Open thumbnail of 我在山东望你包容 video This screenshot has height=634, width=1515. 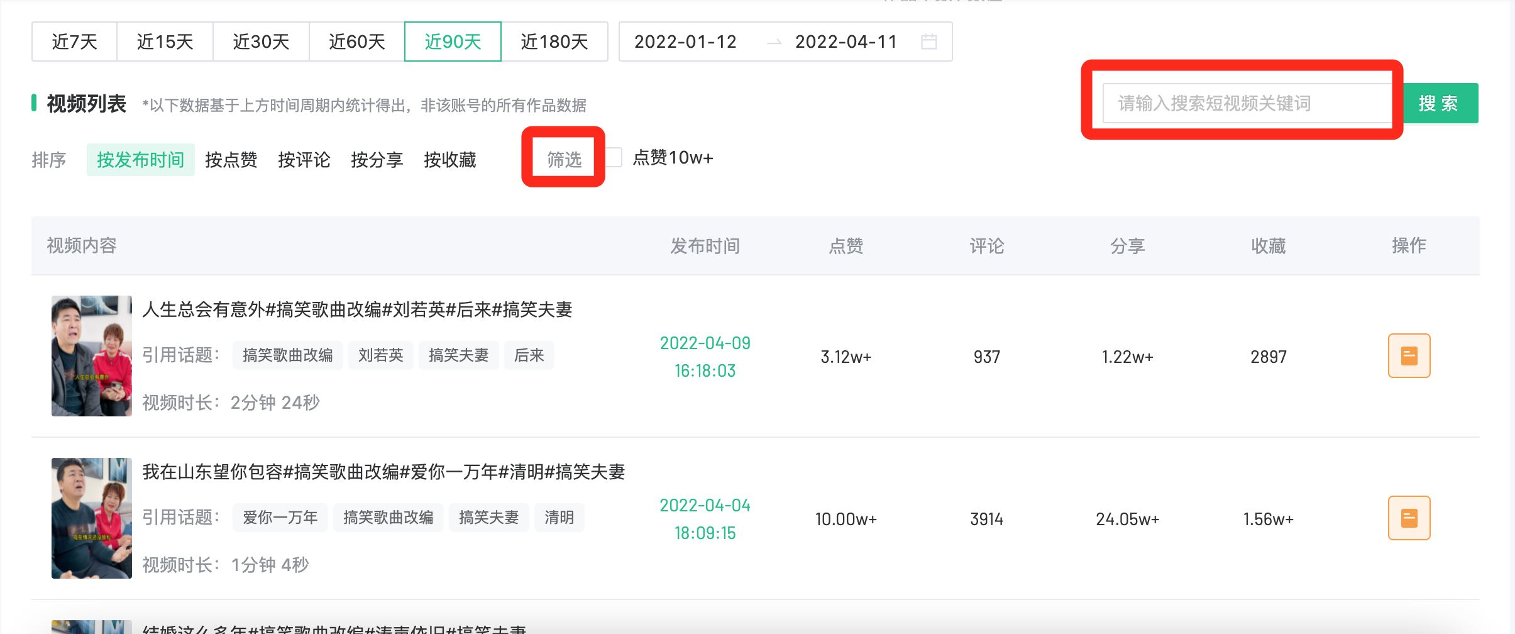click(x=92, y=518)
